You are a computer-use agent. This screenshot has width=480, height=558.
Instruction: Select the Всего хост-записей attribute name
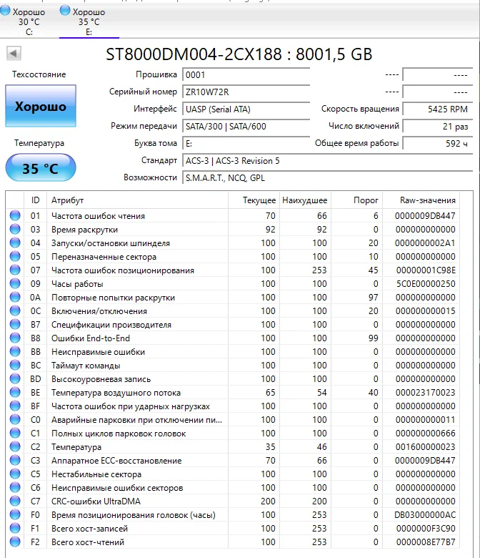point(89,529)
